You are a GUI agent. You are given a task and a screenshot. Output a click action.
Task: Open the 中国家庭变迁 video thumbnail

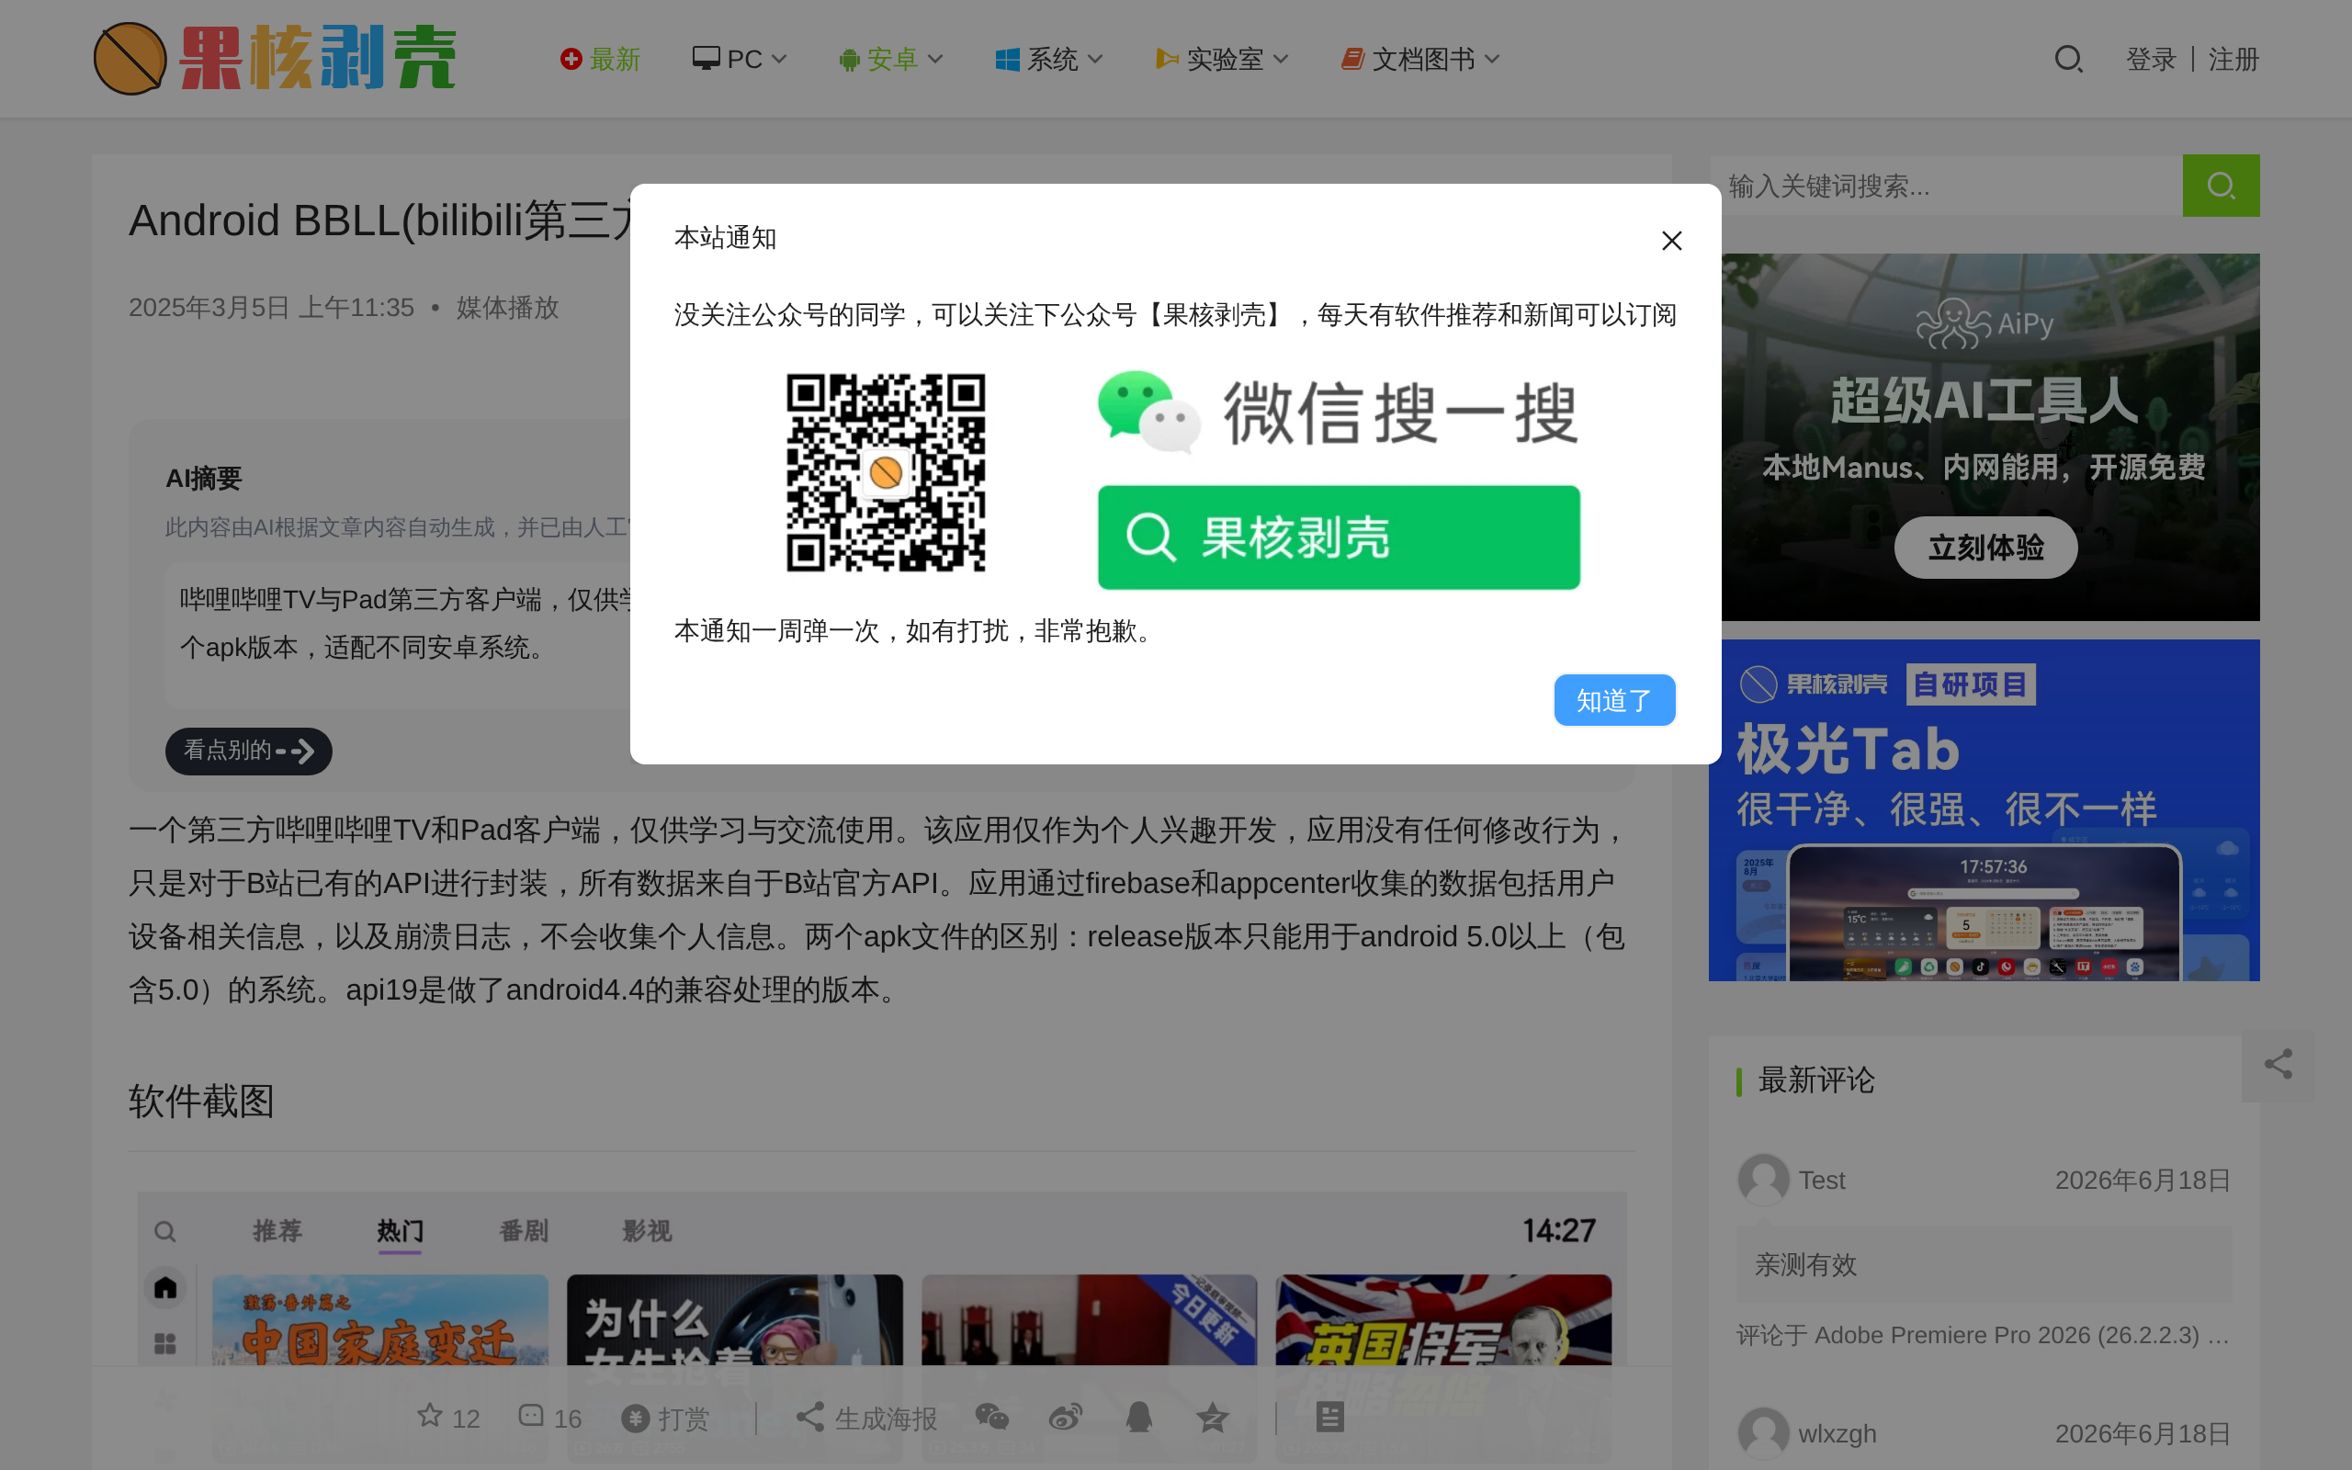(380, 1320)
